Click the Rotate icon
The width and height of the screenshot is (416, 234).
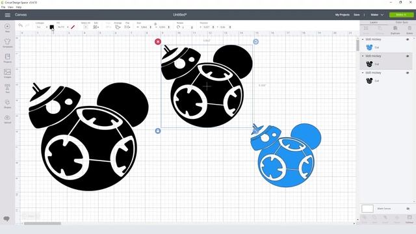178,27
